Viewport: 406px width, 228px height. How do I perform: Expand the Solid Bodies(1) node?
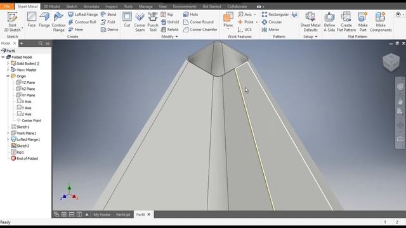tap(8, 63)
